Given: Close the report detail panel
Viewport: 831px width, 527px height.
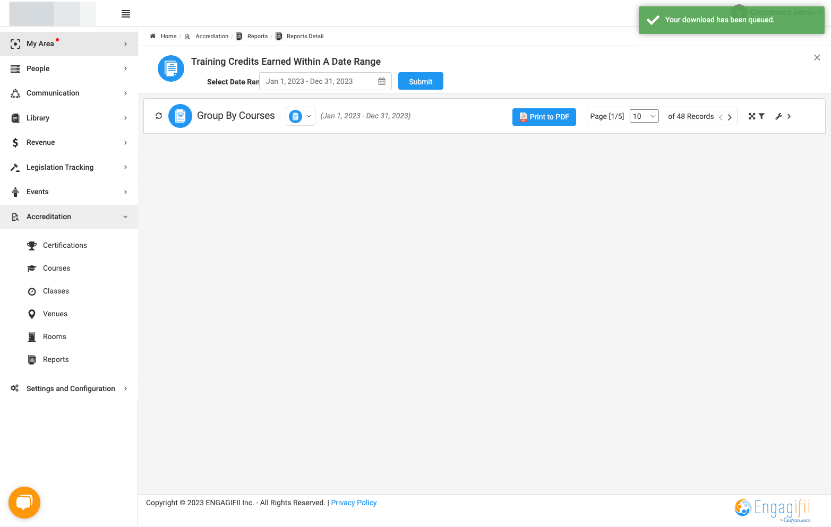Looking at the screenshot, I should click(x=817, y=57).
